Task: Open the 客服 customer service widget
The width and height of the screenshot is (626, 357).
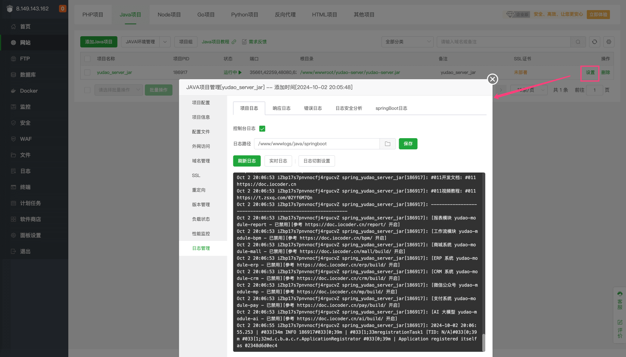Action: [620, 301]
